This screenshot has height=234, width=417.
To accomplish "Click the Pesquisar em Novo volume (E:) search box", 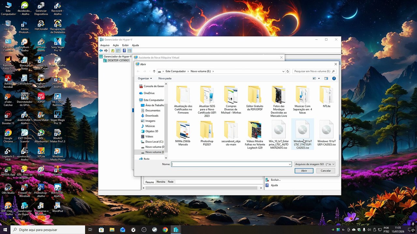I will (314, 71).
